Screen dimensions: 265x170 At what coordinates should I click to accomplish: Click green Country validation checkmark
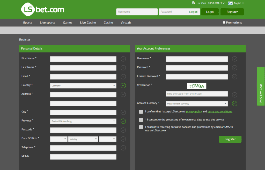(x=123, y=86)
